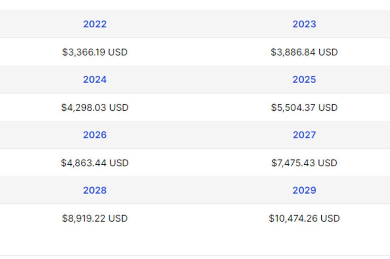Click the $4,863.44 USD price cell
Viewport: 390px width, 259px height.
95,163
